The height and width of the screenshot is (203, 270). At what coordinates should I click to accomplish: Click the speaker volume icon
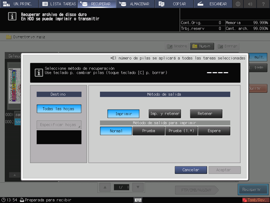(x=251, y=4)
